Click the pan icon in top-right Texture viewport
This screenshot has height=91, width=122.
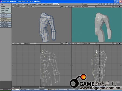click(x=112, y=6)
